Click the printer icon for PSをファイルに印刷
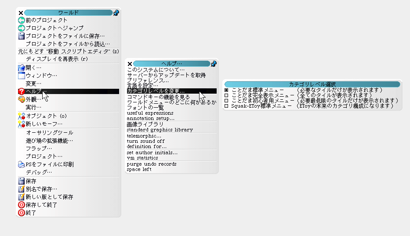Image resolution: width=410 pixels, height=236 pixels. (21, 164)
